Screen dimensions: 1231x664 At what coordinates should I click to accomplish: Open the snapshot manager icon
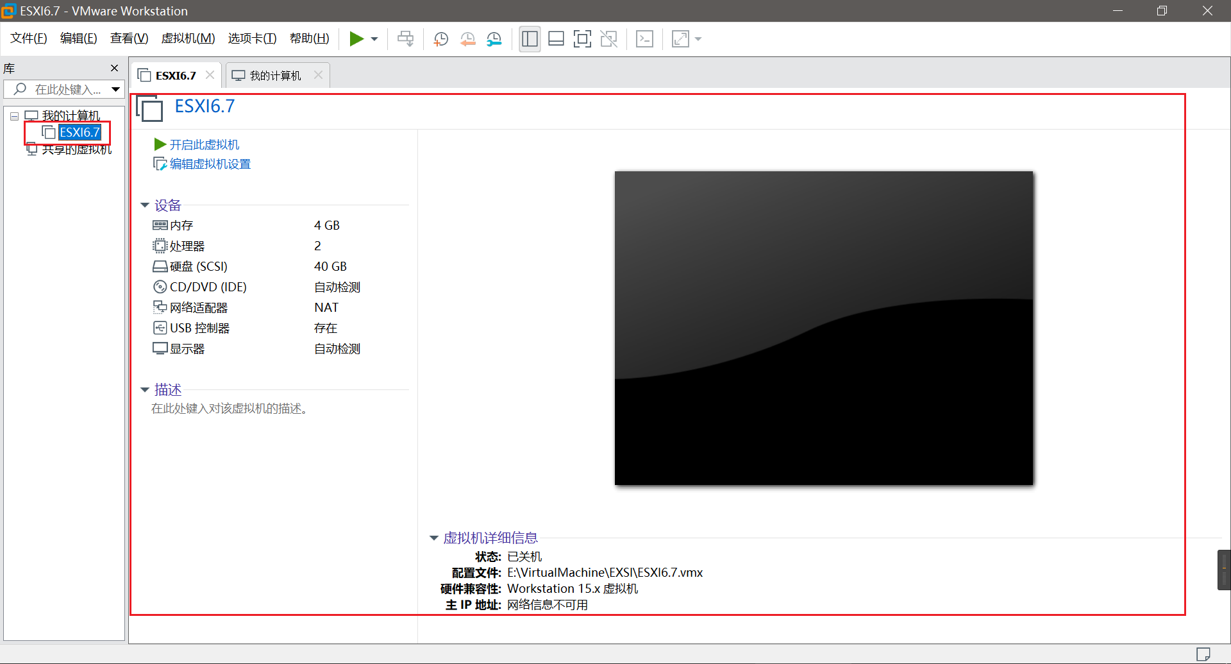pyautogui.click(x=494, y=39)
